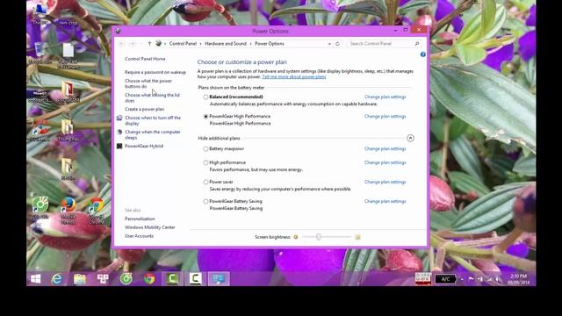This screenshot has width=562, height=316.
Task: Change plan settings for High performance
Action: (385, 162)
